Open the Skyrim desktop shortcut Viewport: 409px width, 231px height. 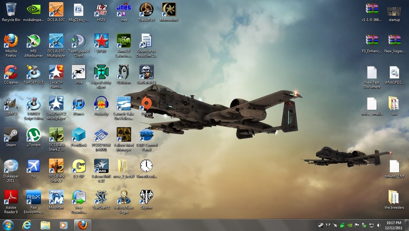(x=146, y=198)
